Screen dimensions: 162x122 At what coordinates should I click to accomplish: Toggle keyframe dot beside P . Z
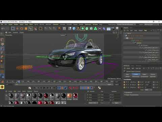pyautogui.click(x=125, y=87)
